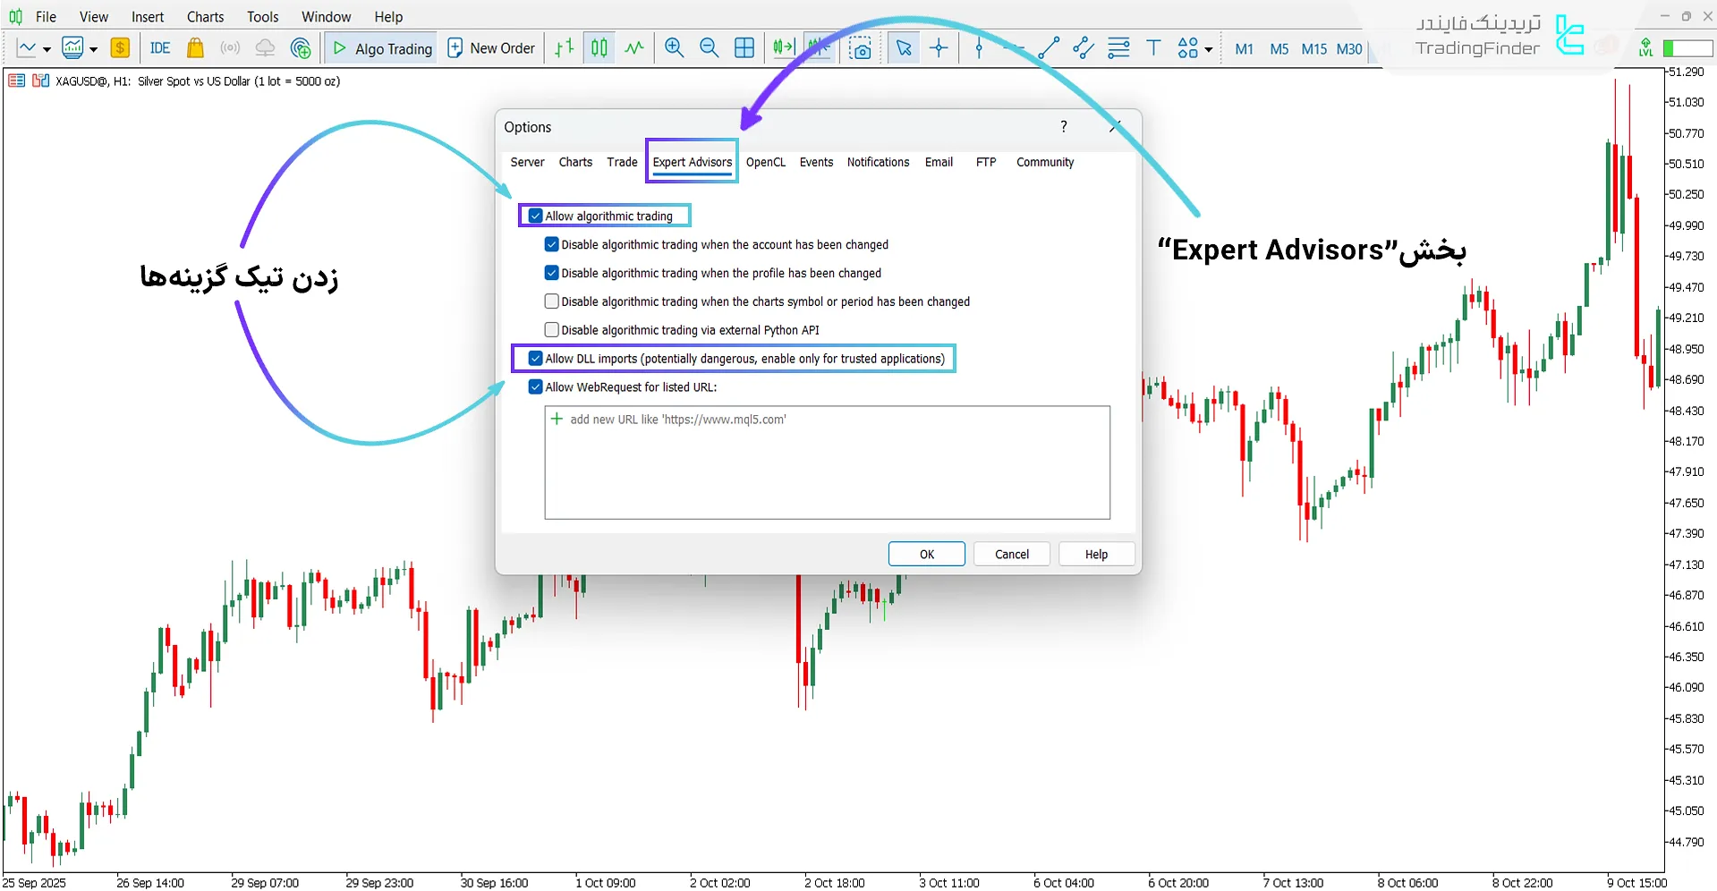Pick the text label tool
Screen dimensions: 1717x891
tap(1153, 48)
